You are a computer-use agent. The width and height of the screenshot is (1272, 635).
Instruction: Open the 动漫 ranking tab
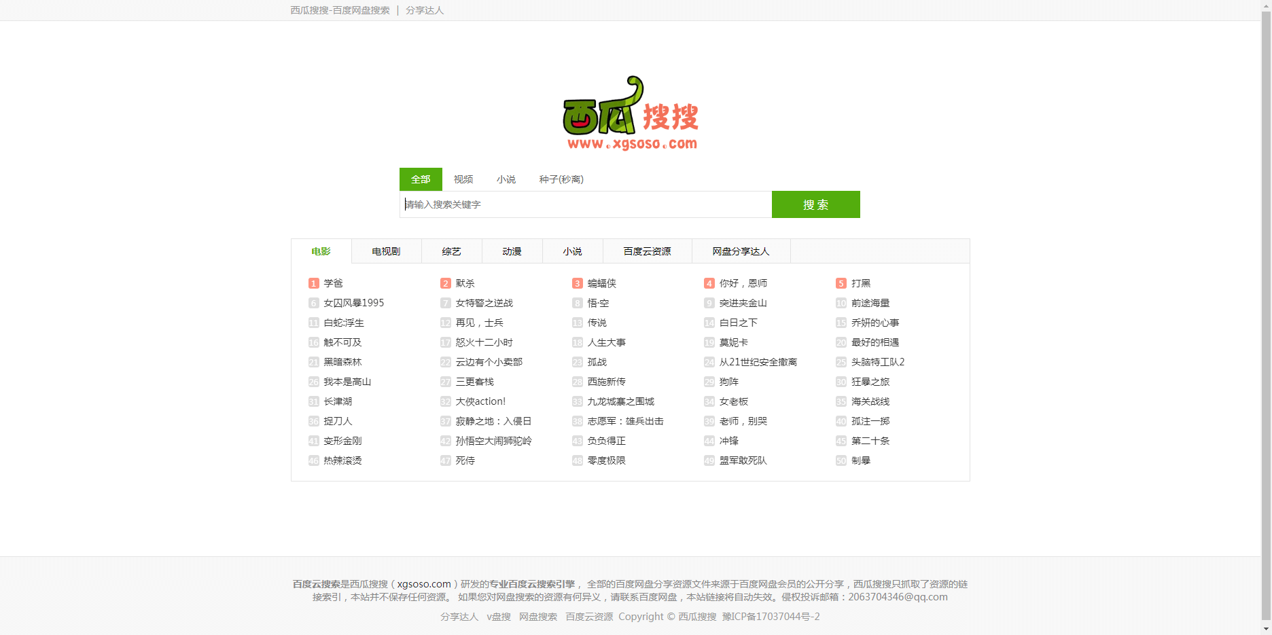(512, 251)
